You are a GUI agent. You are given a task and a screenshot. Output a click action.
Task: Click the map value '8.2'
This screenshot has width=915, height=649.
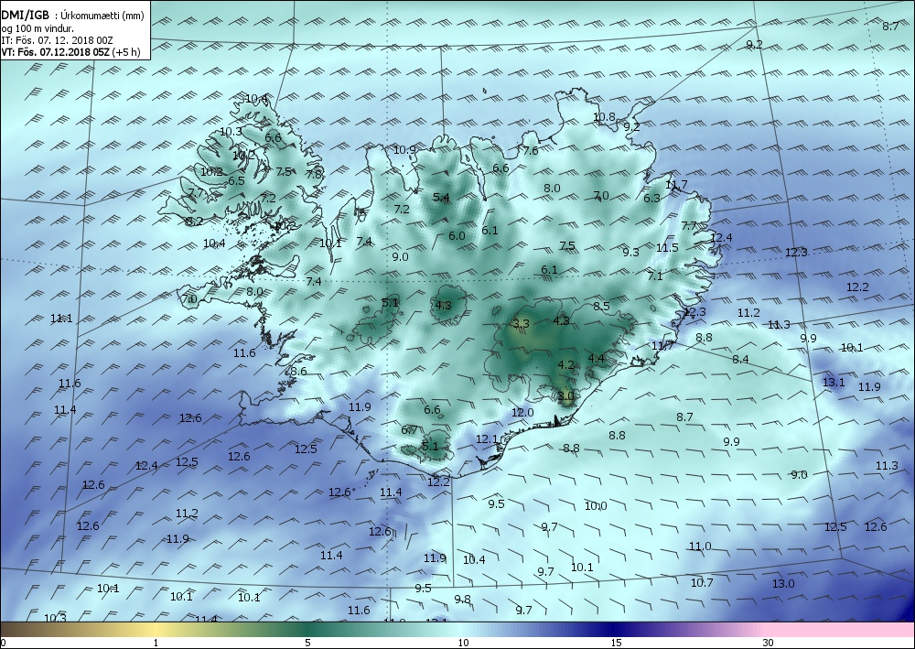[194, 222]
